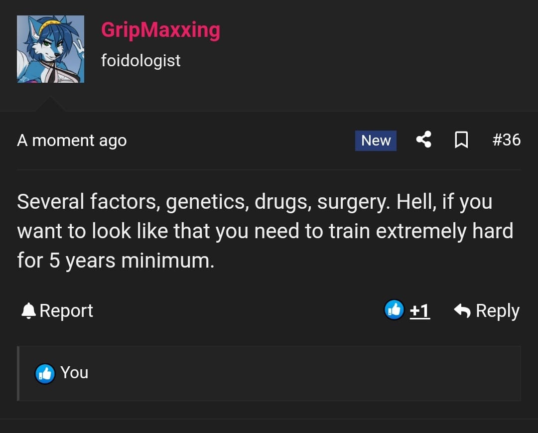Bookmark post #36 with the bookmark icon

pos(461,140)
